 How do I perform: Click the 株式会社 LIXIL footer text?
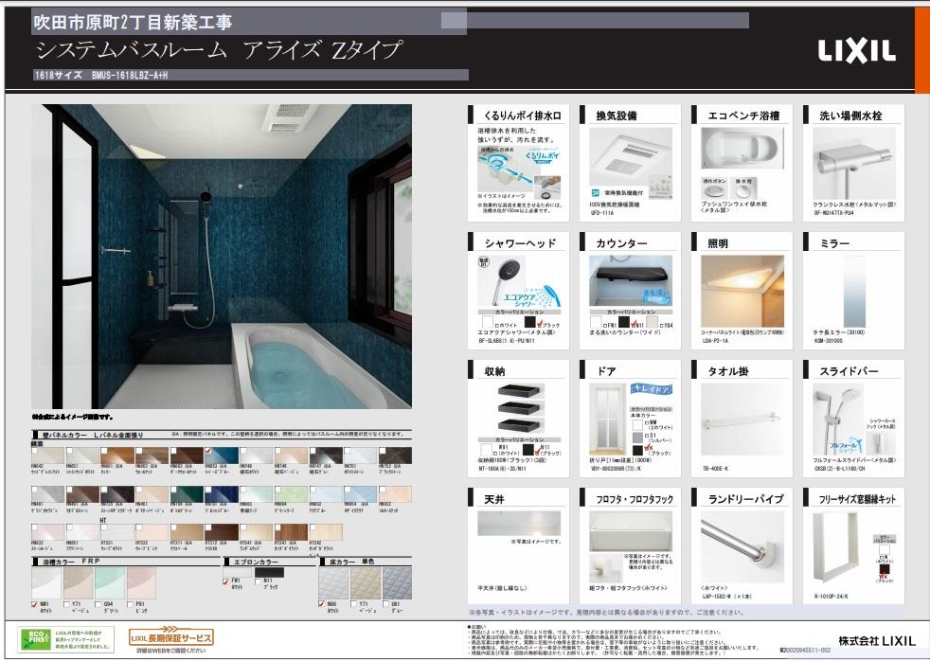point(877,641)
